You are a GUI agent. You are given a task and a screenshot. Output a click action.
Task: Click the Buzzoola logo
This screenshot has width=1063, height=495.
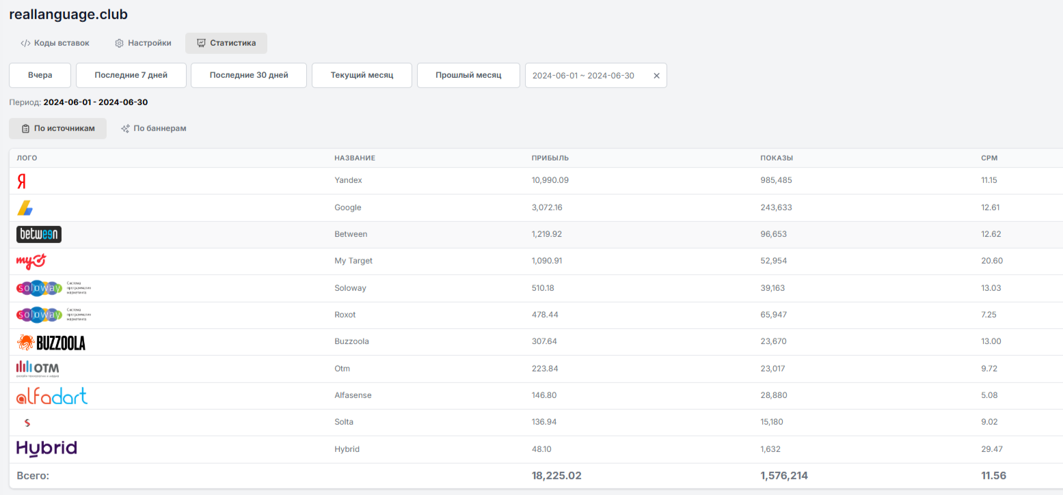(x=51, y=342)
